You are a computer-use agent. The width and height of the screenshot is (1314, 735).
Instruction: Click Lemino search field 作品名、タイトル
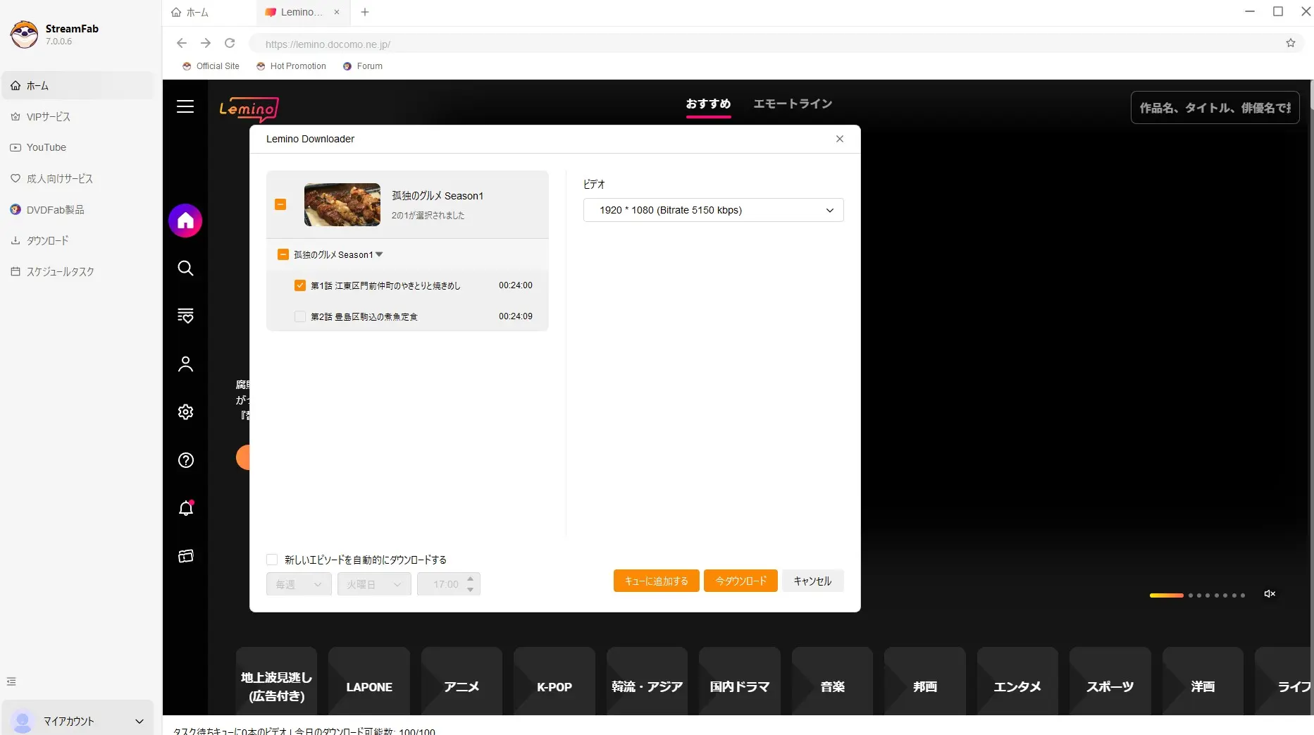1215,108
